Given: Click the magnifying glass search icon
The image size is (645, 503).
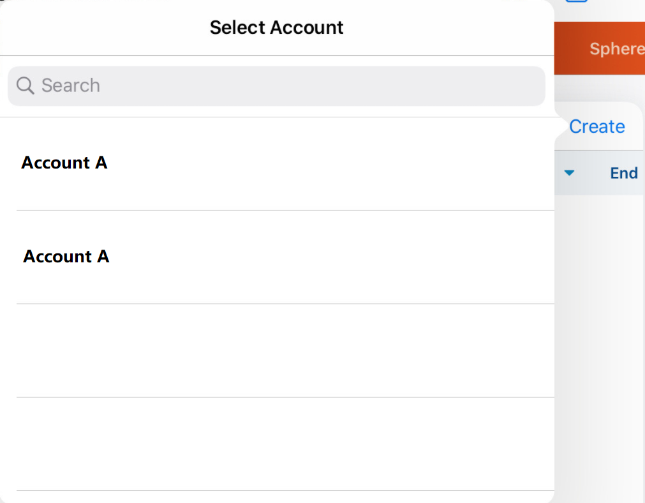Looking at the screenshot, I should point(25,86).
